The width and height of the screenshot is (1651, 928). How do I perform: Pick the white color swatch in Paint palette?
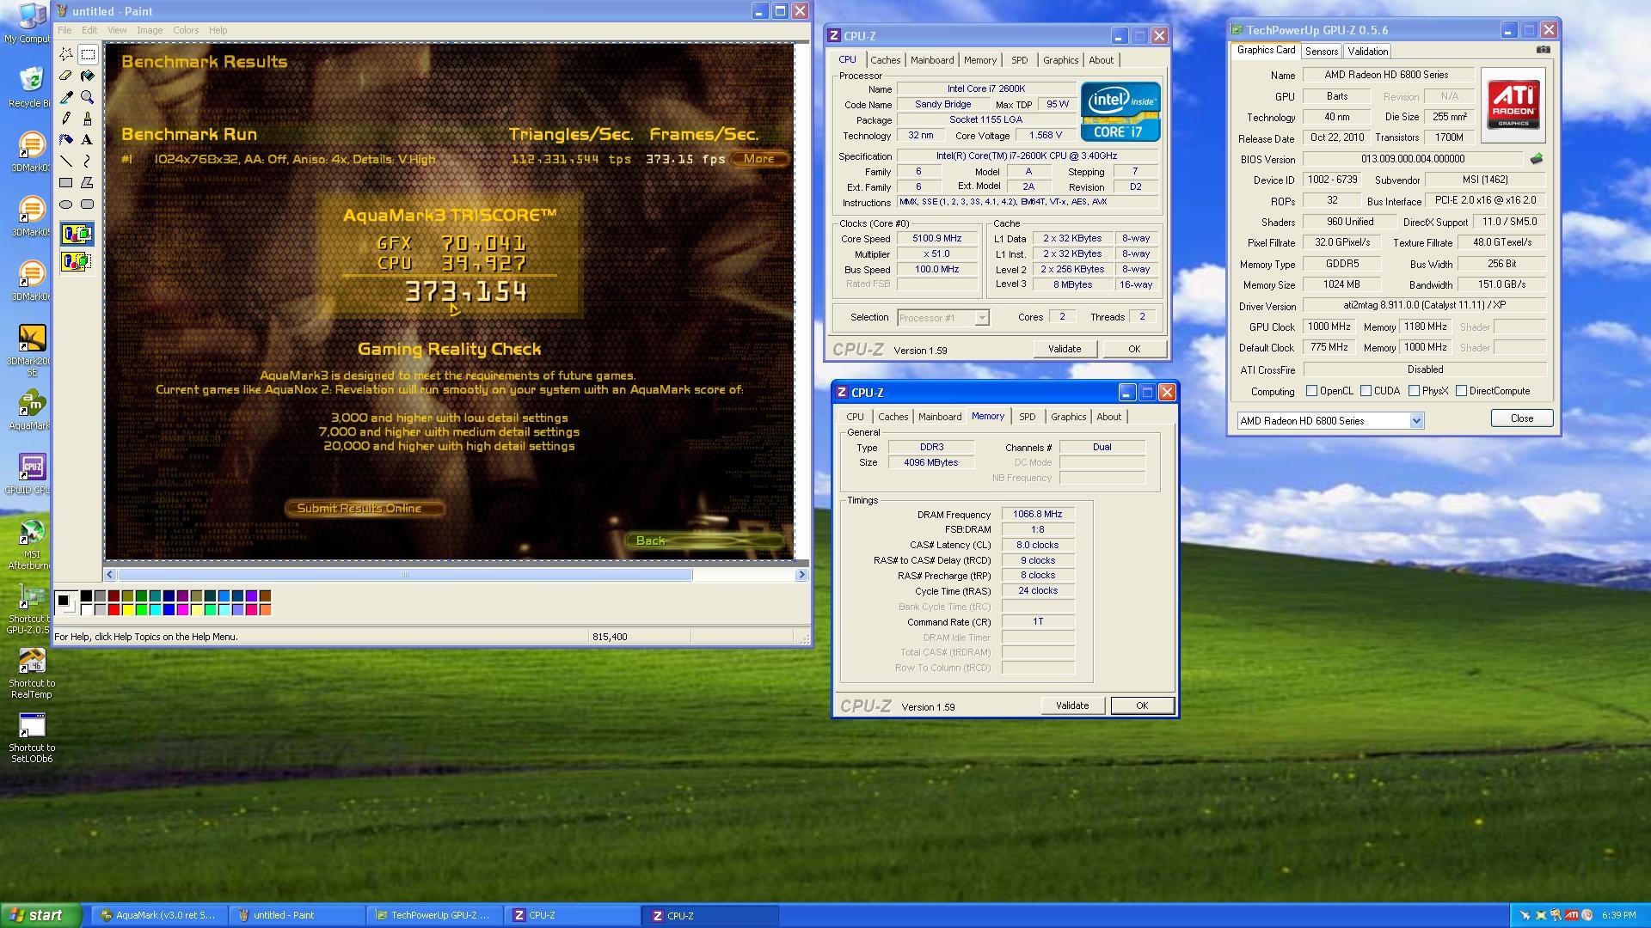86,610
